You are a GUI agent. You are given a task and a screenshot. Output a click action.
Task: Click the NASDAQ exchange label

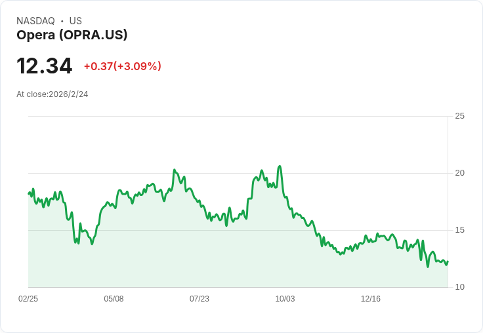click(35, 21)
